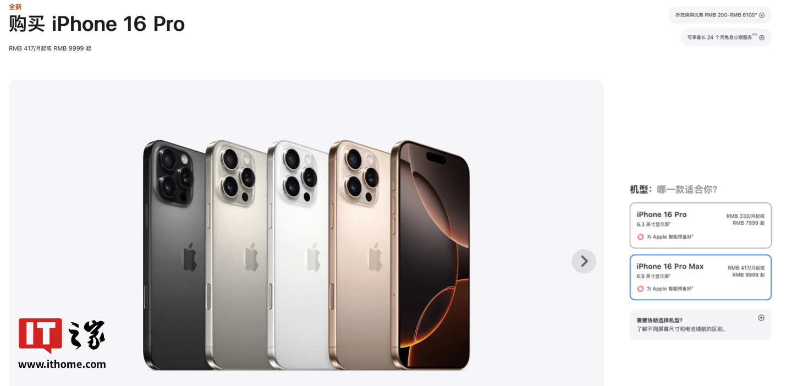
Task: Click the Apple Intelligence icon in the Pro Max card
Action: pos(640,289)
